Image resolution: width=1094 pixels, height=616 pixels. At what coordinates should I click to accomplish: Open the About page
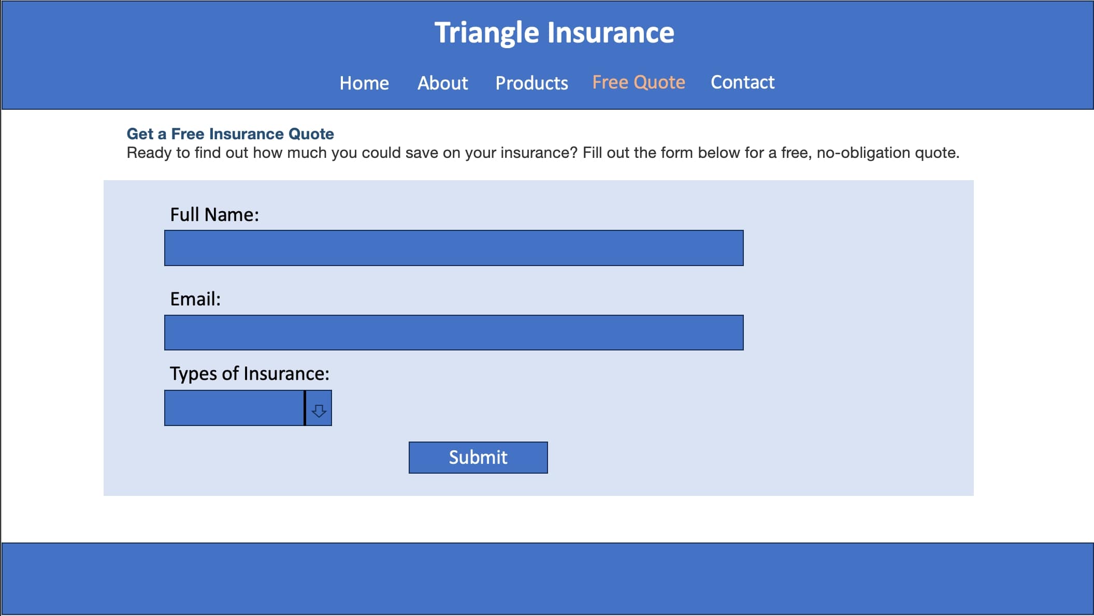[442, 83]
